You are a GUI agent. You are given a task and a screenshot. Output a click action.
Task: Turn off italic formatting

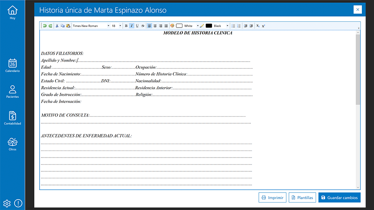(131, 26)
